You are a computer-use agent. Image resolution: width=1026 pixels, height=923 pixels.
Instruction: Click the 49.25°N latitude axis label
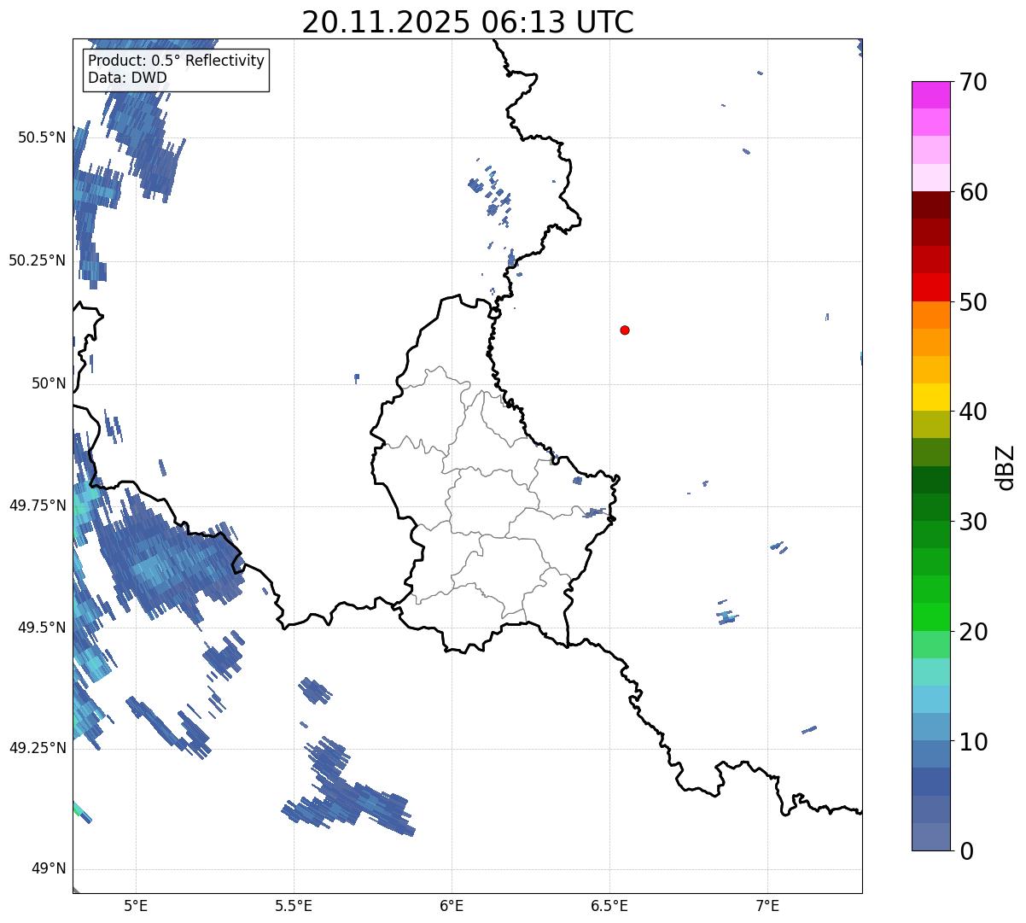(x=38, y=748)
